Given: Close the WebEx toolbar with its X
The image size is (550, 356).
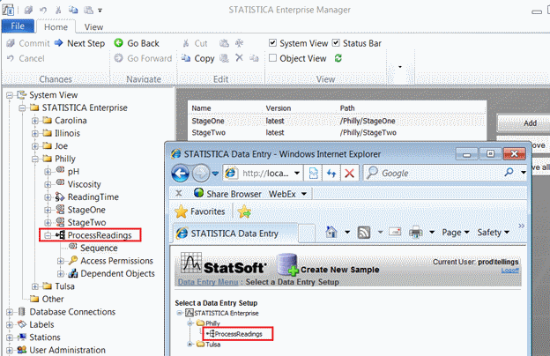Looking at the screenshot, I should pos(179,193).
